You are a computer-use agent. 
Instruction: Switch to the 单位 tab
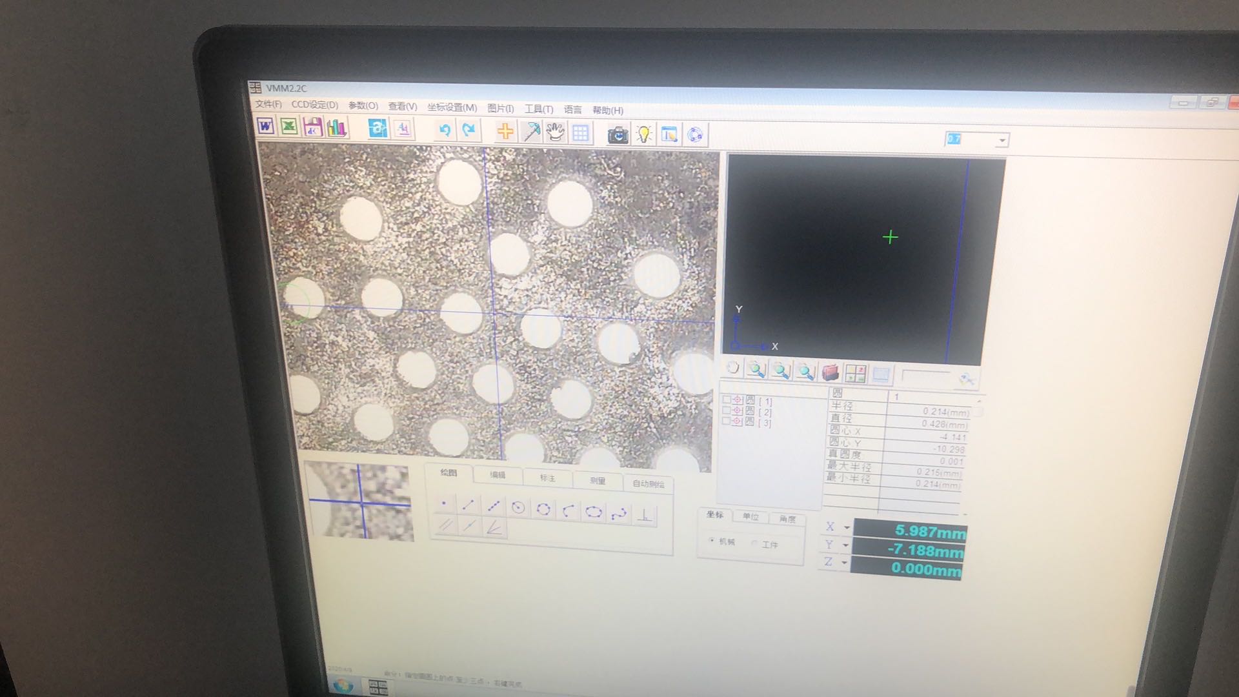pos(750,516)
